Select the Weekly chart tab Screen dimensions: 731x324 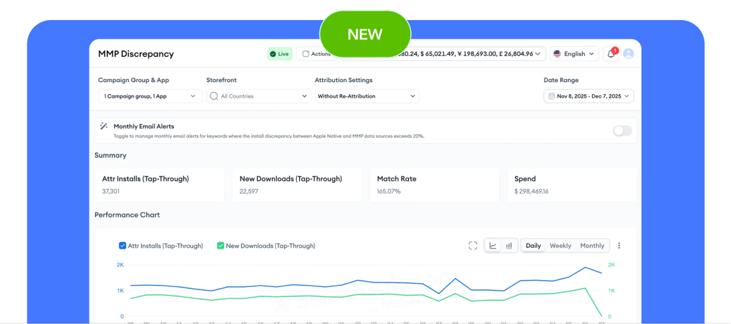[560, 246]
